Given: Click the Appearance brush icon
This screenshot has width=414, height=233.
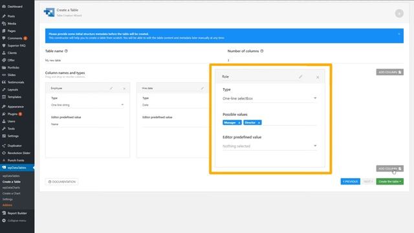Looking at the screenshot, I should tap(4, 106).
